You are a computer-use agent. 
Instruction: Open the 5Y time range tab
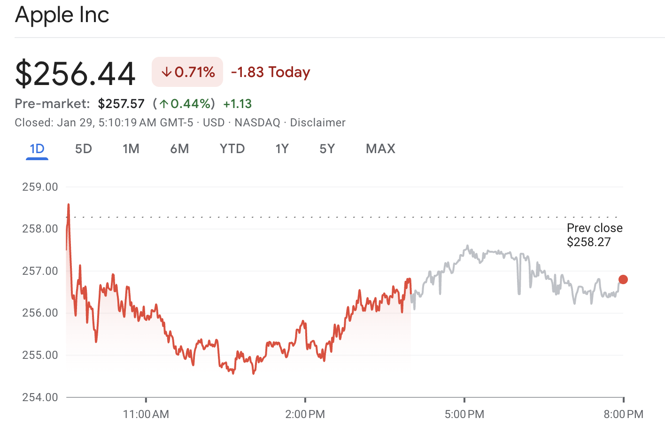point(327,148)
